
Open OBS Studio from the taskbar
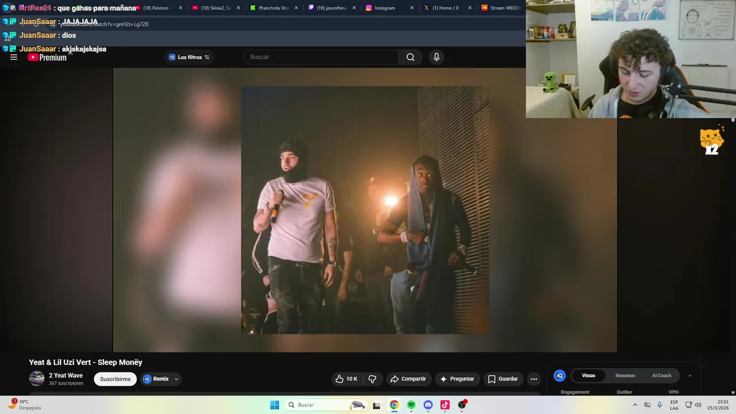tap(462, 405)
